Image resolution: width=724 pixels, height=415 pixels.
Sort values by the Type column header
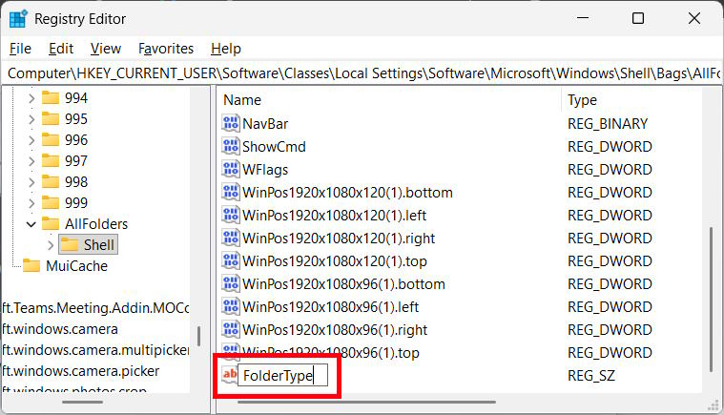tap(632, 100)
